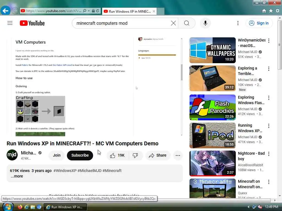Viewport: 282px width, 211px height.
Task: Open options menu for Exploring Windows Flash video
Action: (269, 98)
